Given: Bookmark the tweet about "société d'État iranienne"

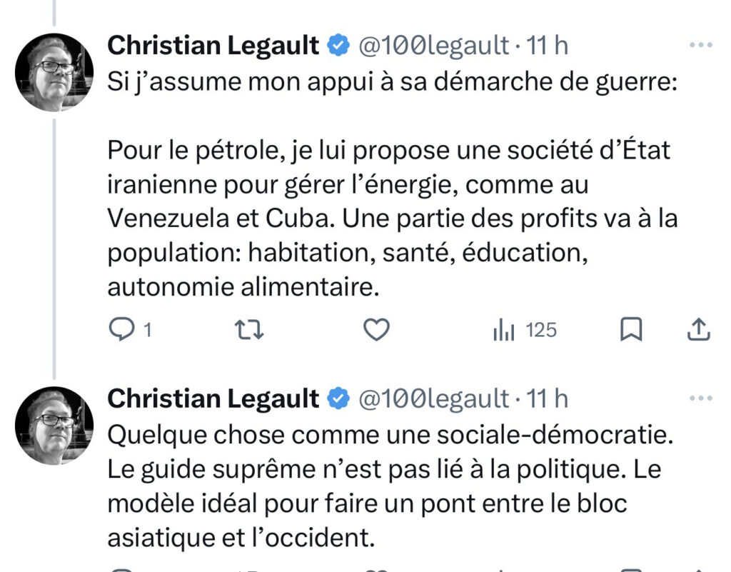Looking at the screenshot, I should pyautogui.click(x=631, y=329).
